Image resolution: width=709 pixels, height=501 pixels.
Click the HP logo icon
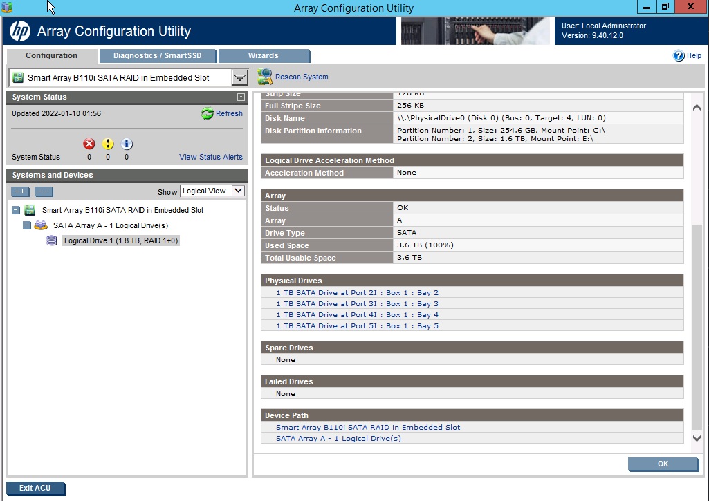pos(20,31)
